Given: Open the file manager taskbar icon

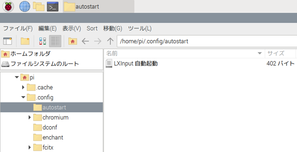Looking at the screenshot, I should tap(39, 6).
